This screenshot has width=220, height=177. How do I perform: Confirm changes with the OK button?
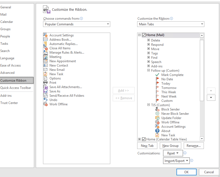click(x=186, y=172)
